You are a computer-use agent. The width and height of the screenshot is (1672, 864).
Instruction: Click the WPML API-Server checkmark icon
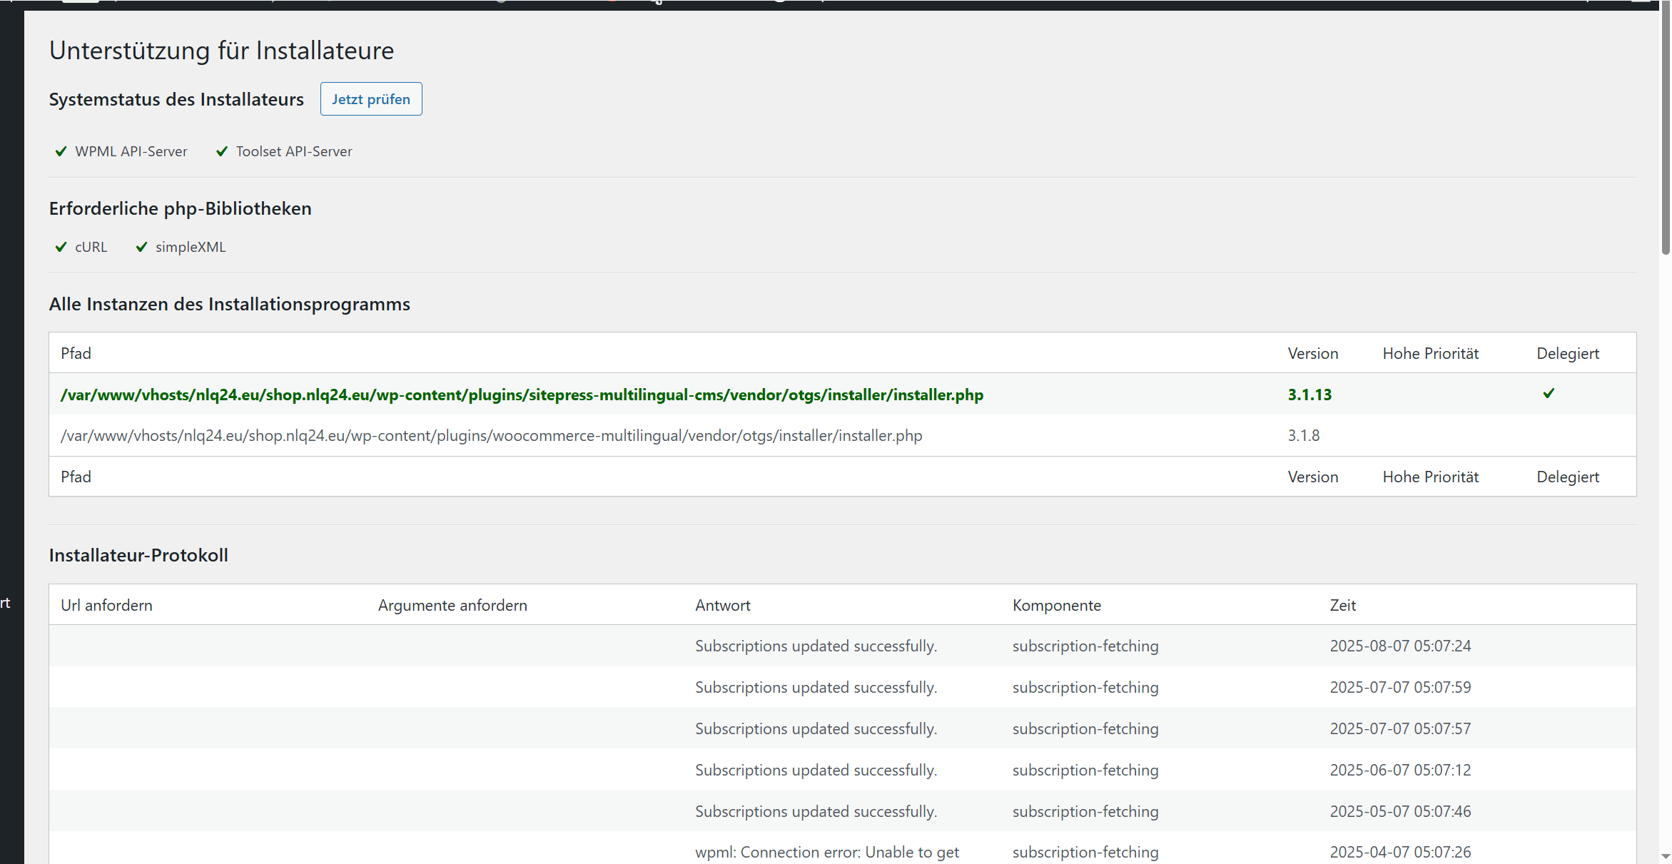point(61,151)
